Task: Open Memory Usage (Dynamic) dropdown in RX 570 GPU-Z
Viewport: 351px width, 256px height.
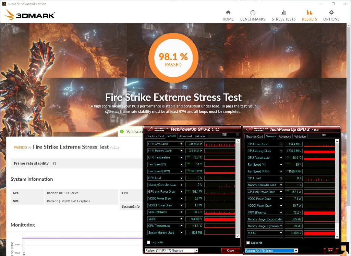Action: (x=281, y=226)
